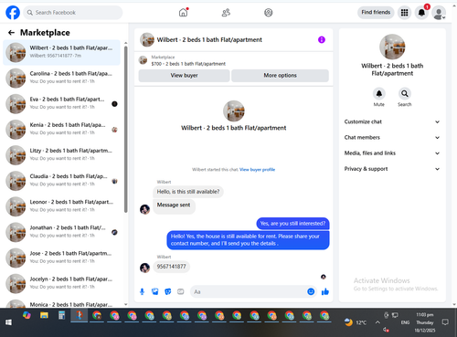The height and width of the screenshot is (337, 457).
Task: Open the Jose conversation
Action: [x=61, y=258]
